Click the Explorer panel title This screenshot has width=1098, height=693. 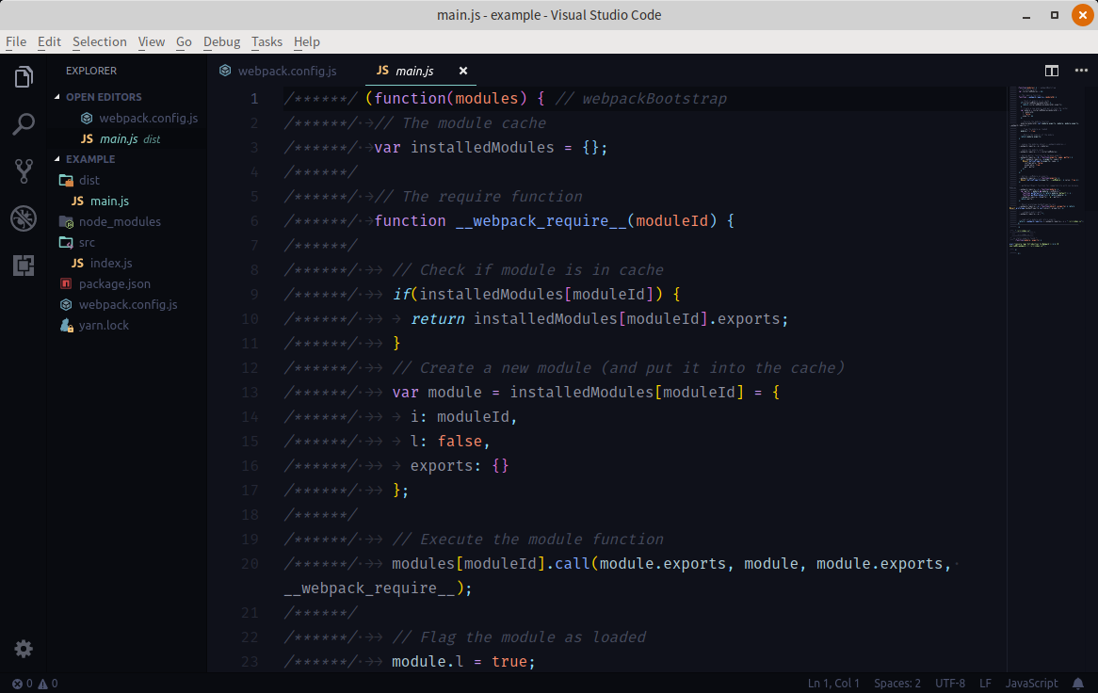pyautogui.click(x=91, y=71)
